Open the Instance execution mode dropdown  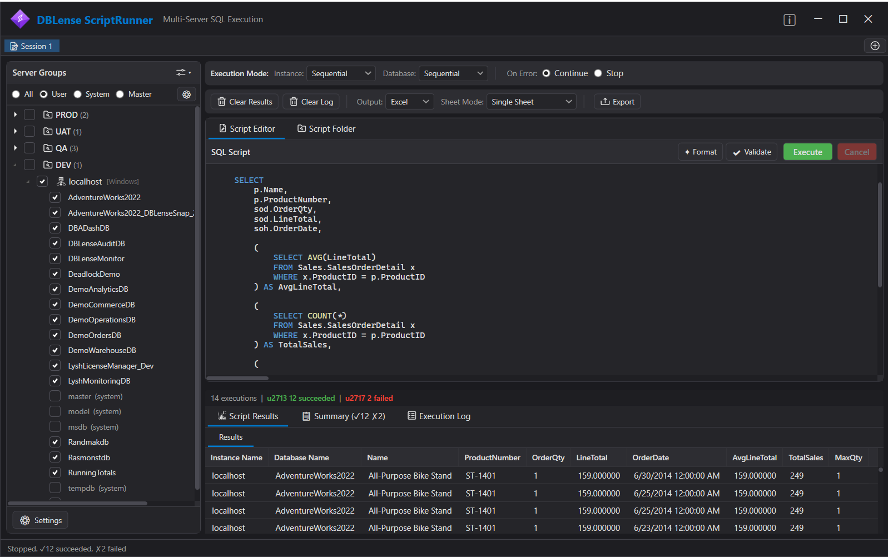click(x=341, y=73)
